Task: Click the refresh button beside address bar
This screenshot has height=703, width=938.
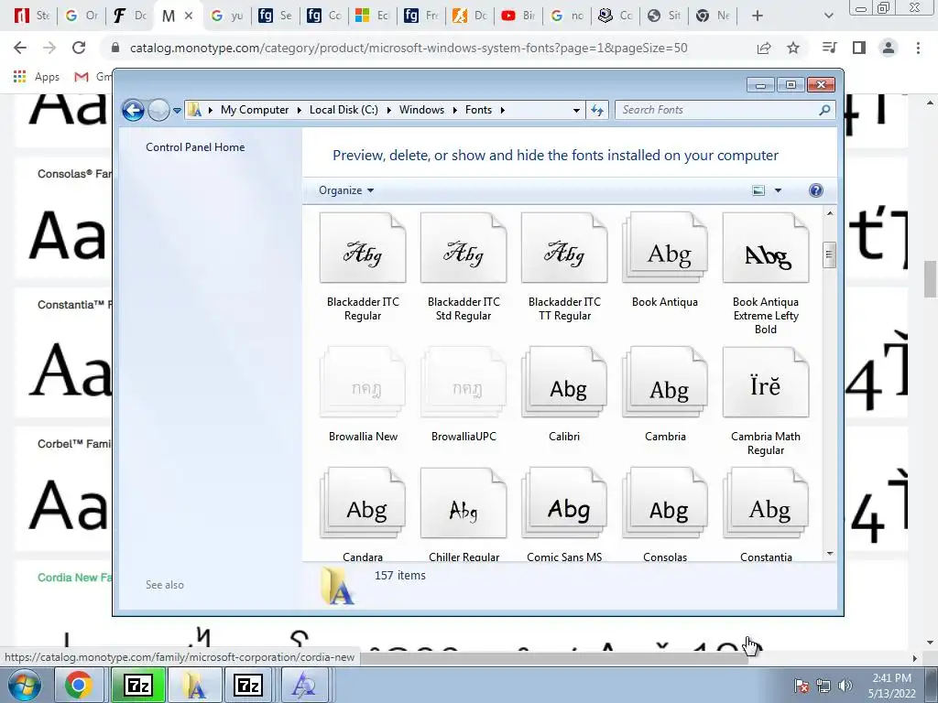Action: pos(597,110)
